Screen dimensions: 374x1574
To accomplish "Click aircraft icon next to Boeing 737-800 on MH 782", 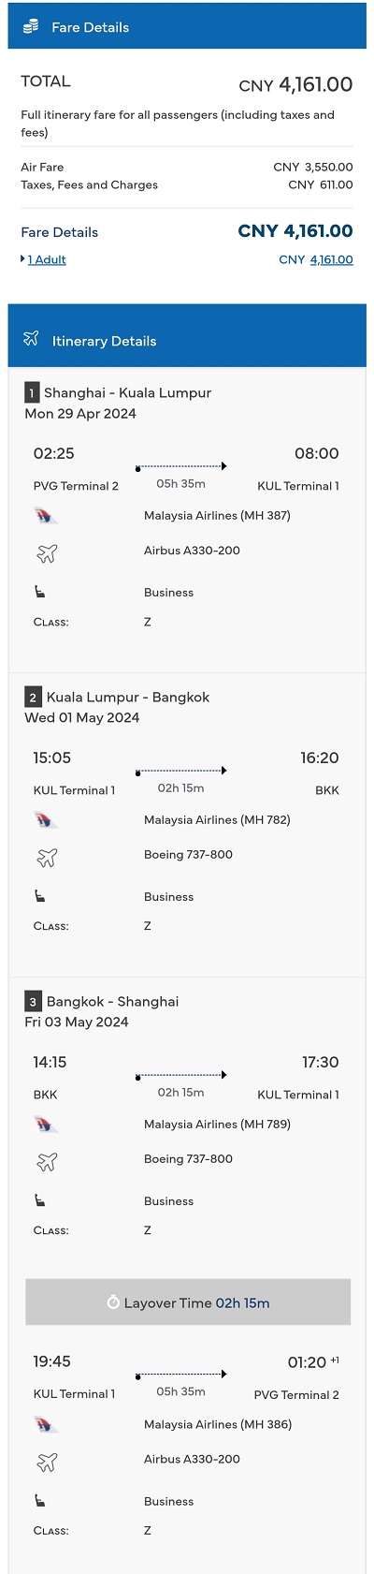I will coord(47,858).
